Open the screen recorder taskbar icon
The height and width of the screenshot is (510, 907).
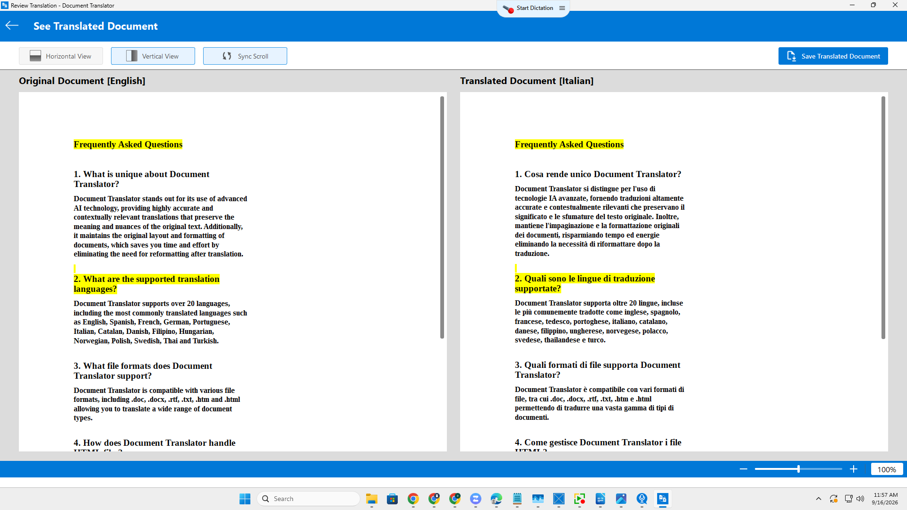[x=580, y=499]
